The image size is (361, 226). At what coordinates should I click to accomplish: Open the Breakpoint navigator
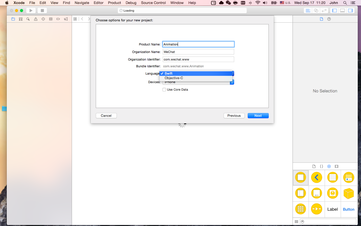[x=58, y=19]
